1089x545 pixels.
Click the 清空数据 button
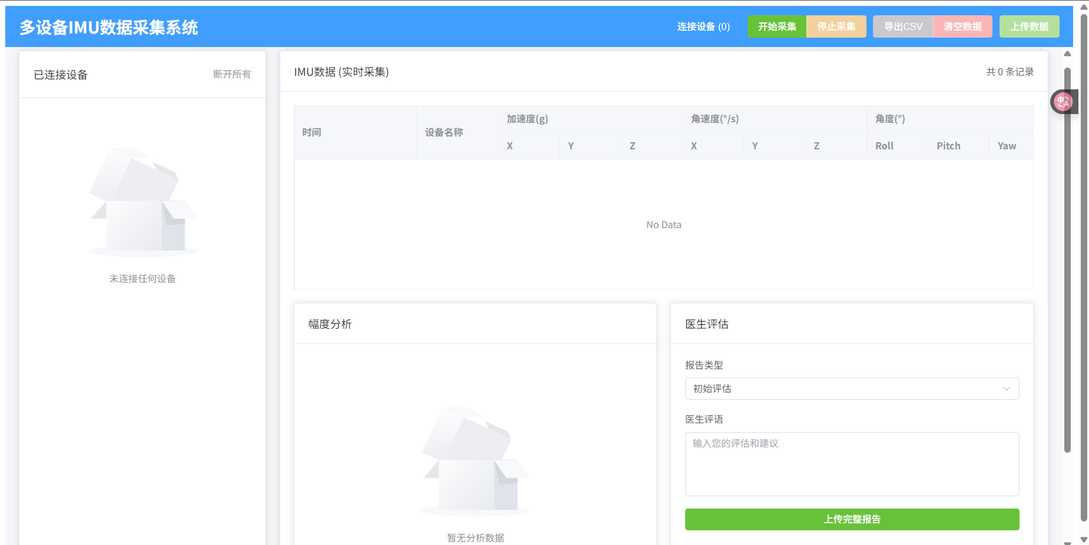(962, 26)
